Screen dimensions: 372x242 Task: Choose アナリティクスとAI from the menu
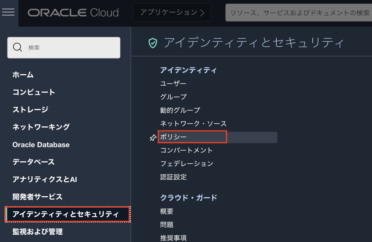tap(45, 179)
